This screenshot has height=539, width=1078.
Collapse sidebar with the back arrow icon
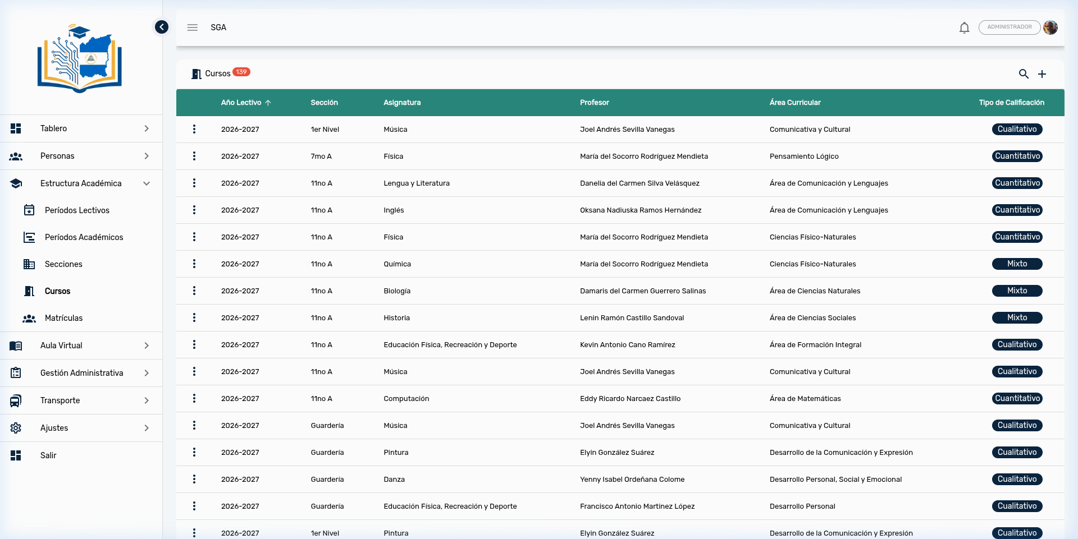[162, 27]
